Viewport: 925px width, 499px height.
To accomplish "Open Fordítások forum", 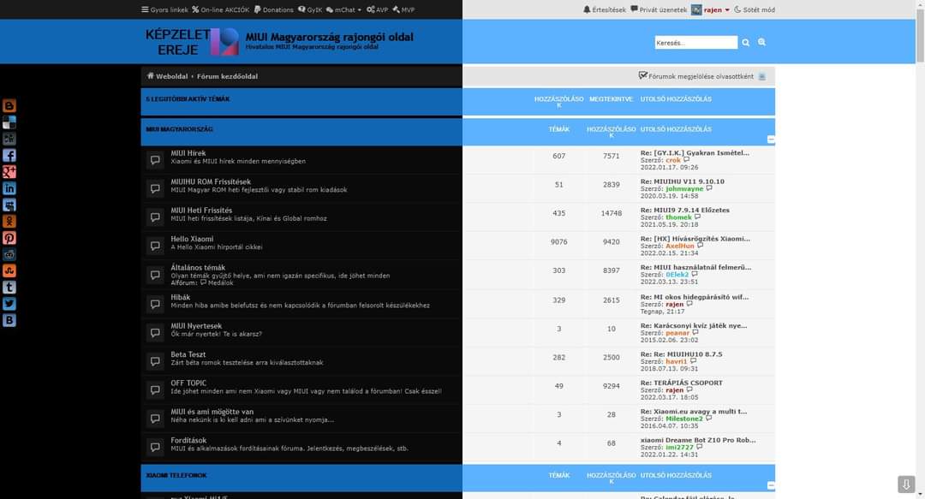I will pos(188,440).
